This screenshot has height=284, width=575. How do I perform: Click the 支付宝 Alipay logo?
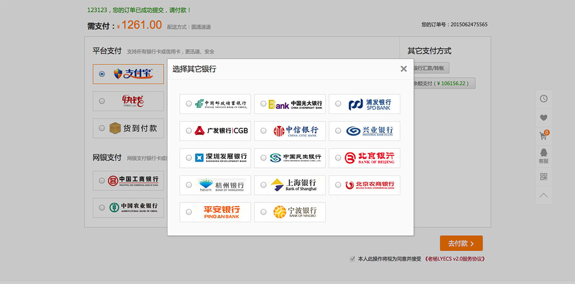coord(133,74)
